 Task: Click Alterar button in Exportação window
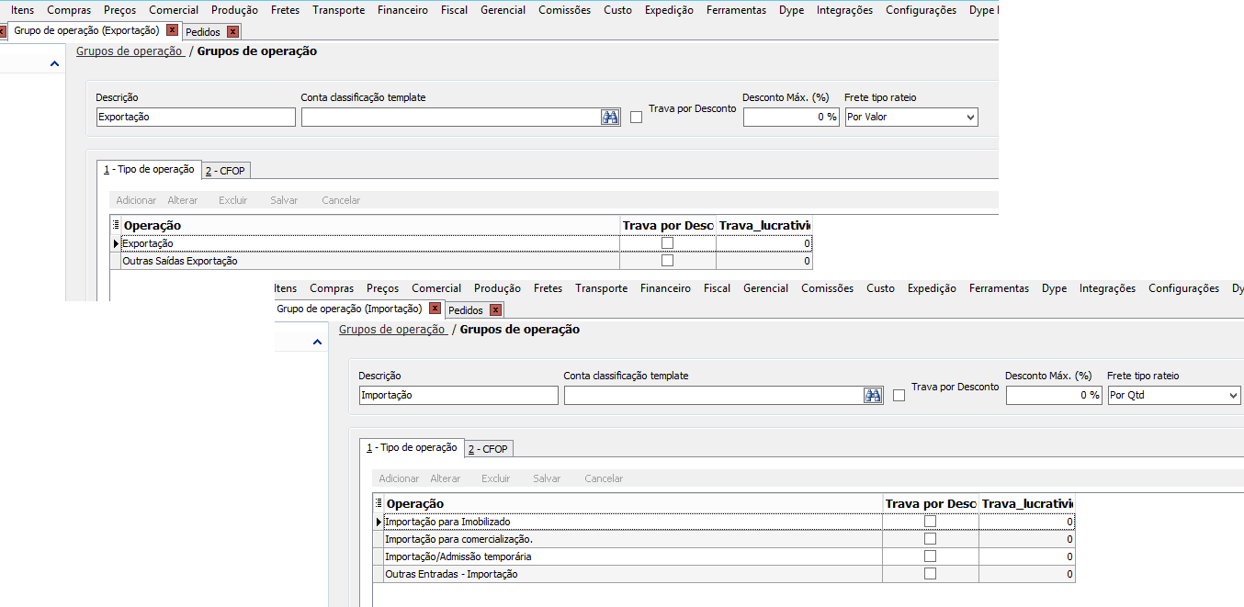(183, 200)
